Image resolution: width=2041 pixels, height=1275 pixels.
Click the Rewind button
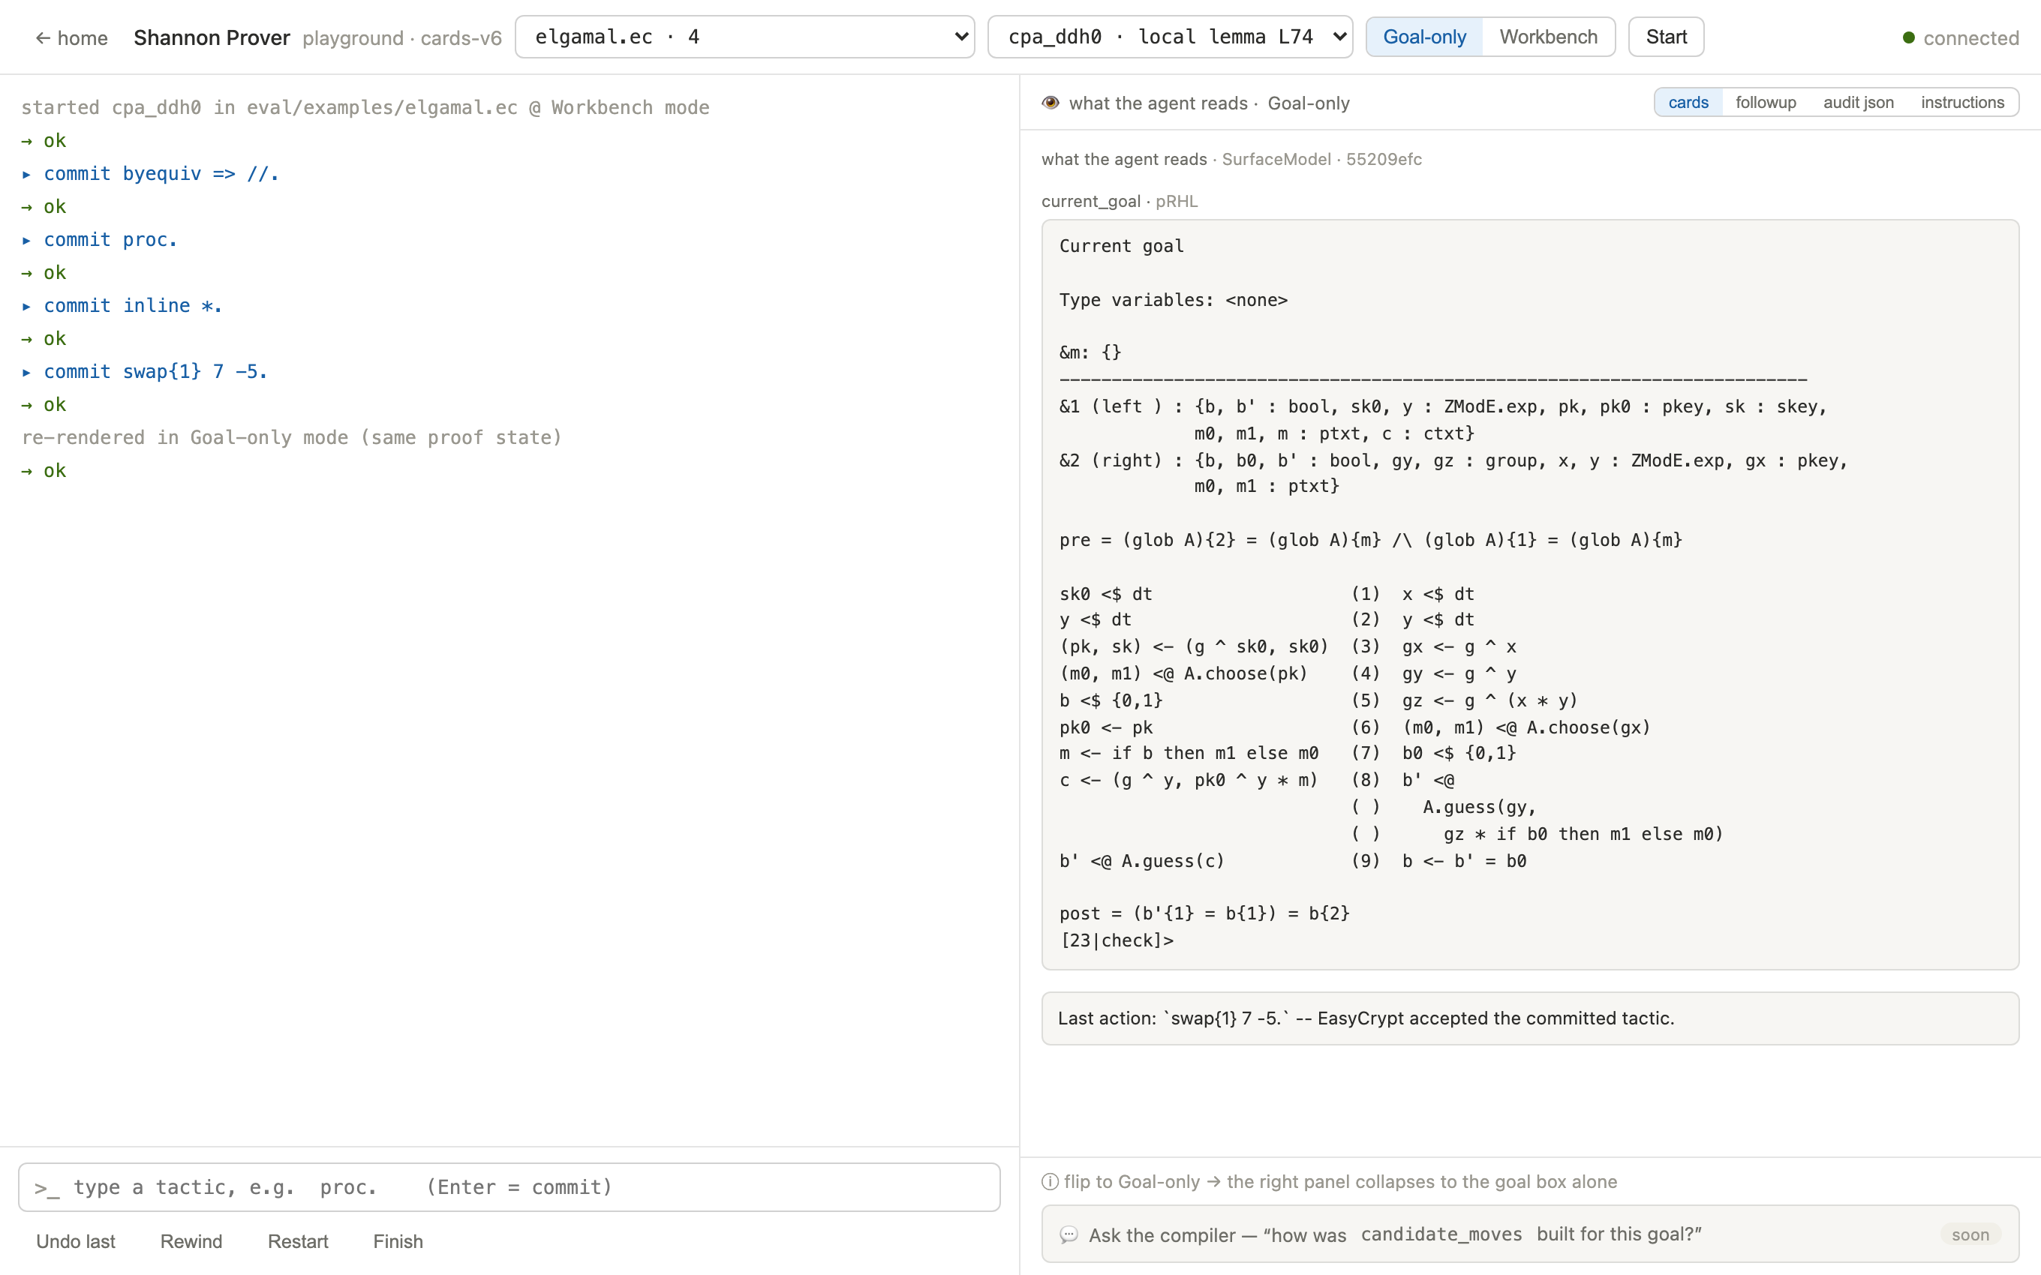(191, 1241)
